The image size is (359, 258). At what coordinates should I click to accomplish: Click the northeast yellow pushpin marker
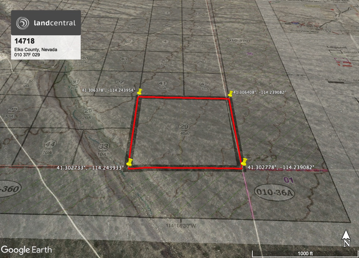(231, 93)
